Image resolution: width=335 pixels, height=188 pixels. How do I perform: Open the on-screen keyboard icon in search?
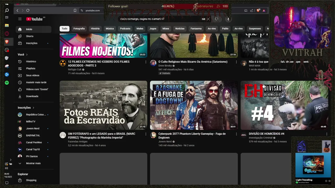(203, 19)
